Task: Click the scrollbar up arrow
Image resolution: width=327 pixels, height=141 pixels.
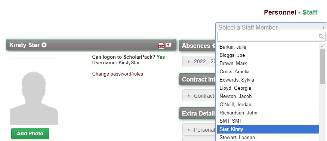Action: 322,46
